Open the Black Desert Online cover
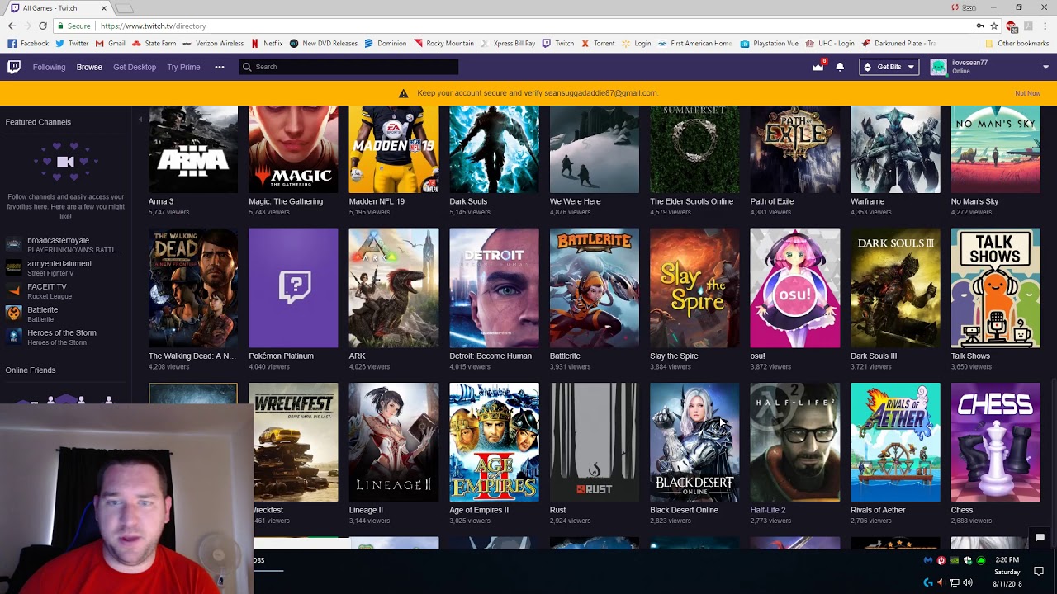 [x=694, y=442]
